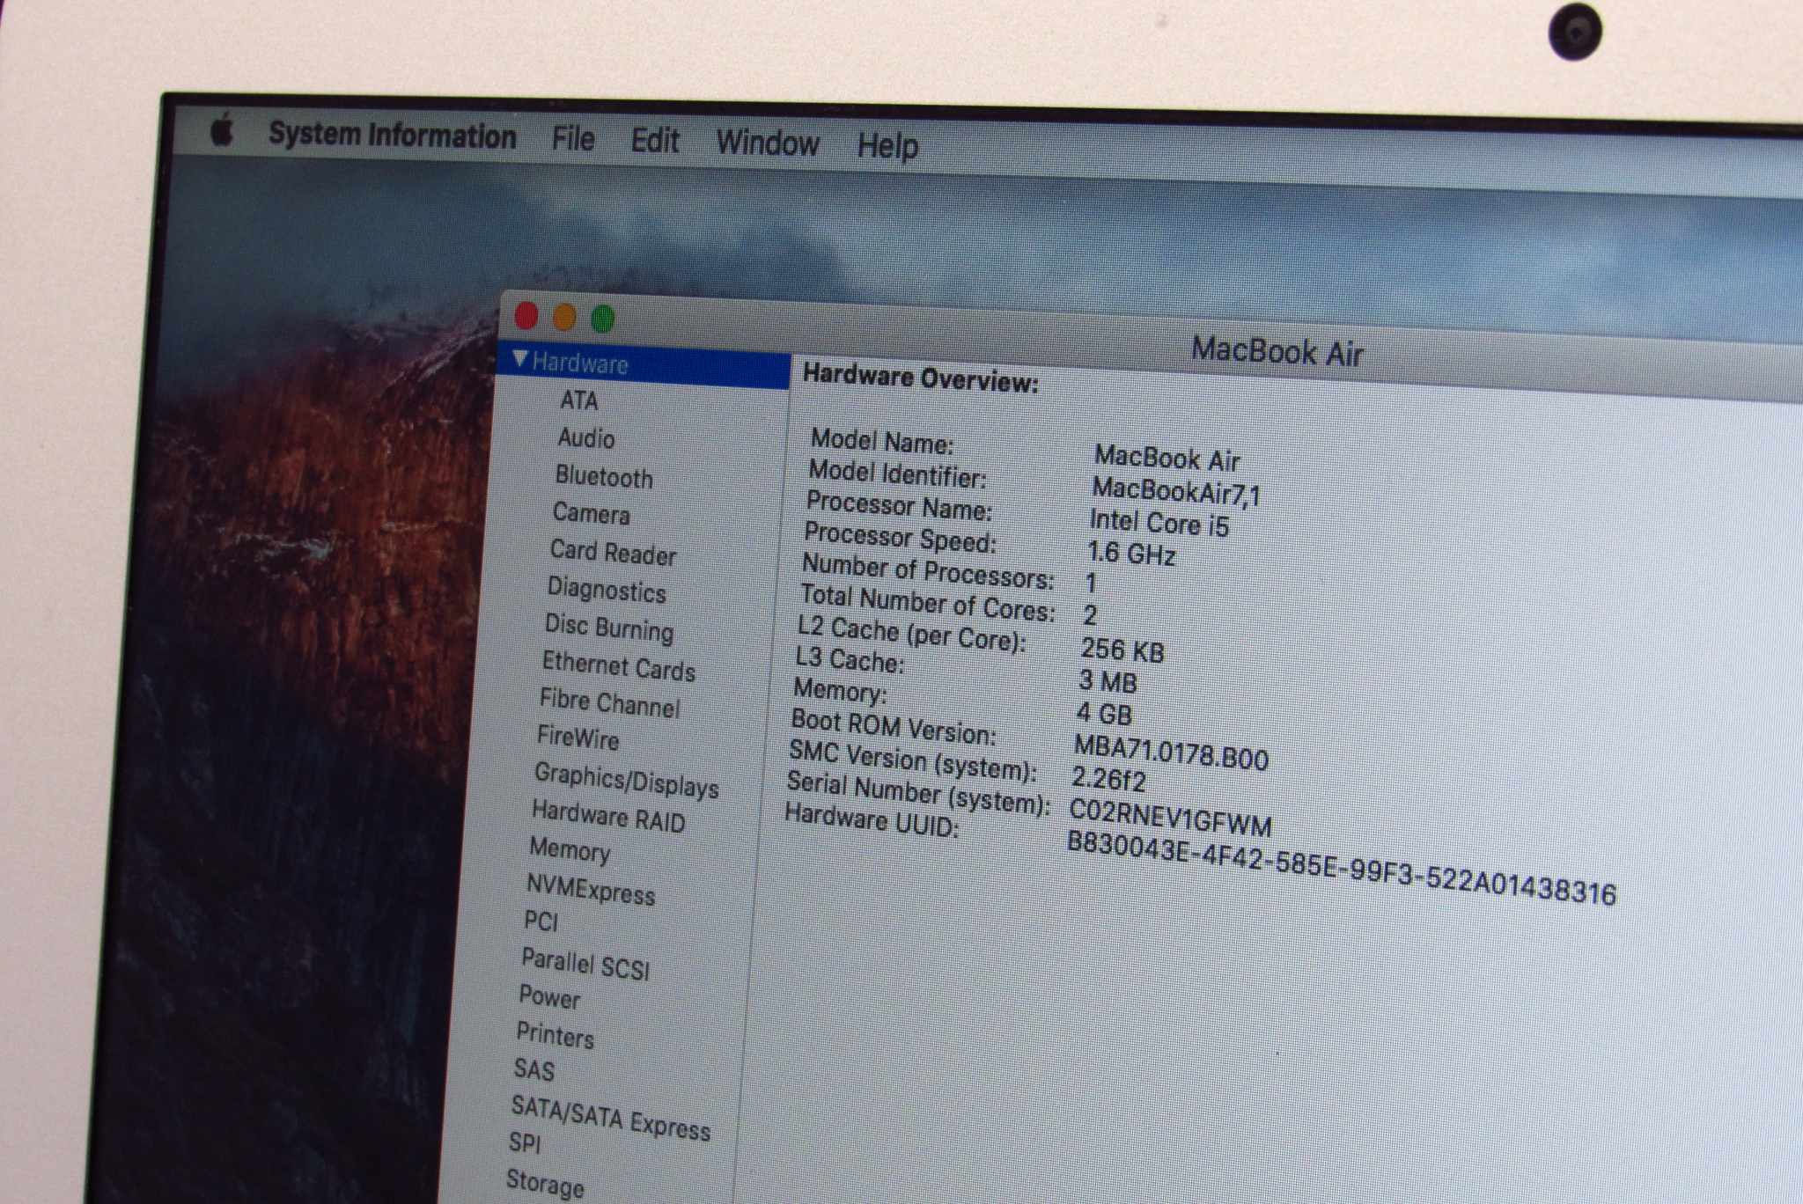Select Memory in the sidebar
1803x1204 pixels.
570,850
